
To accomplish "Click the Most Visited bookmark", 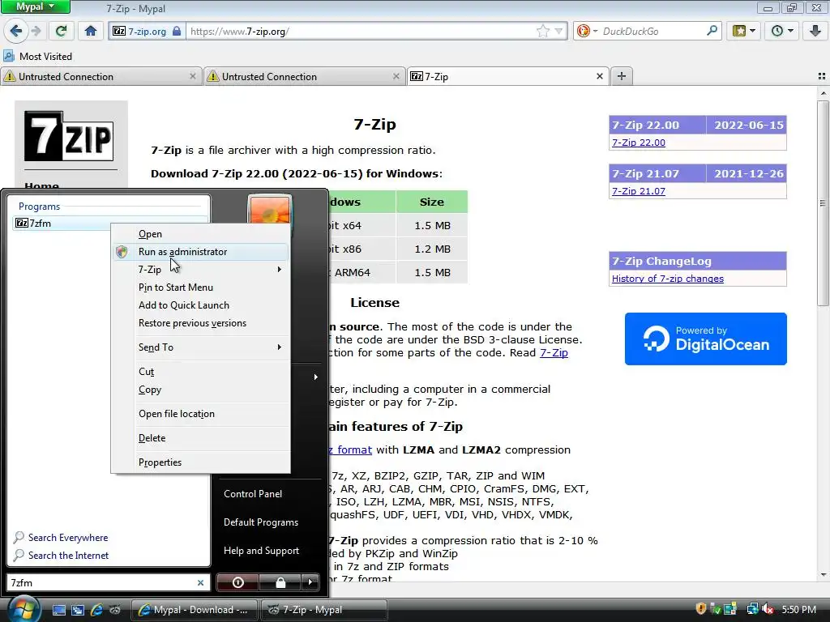I will [37, 56].
